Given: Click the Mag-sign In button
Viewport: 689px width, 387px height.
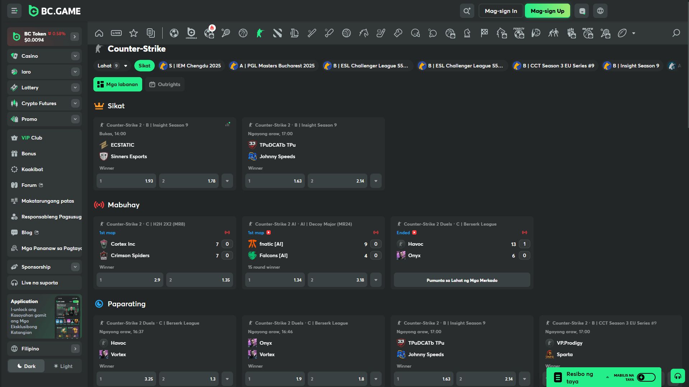Looking at the screenshot, I should (x=501, y=11).
